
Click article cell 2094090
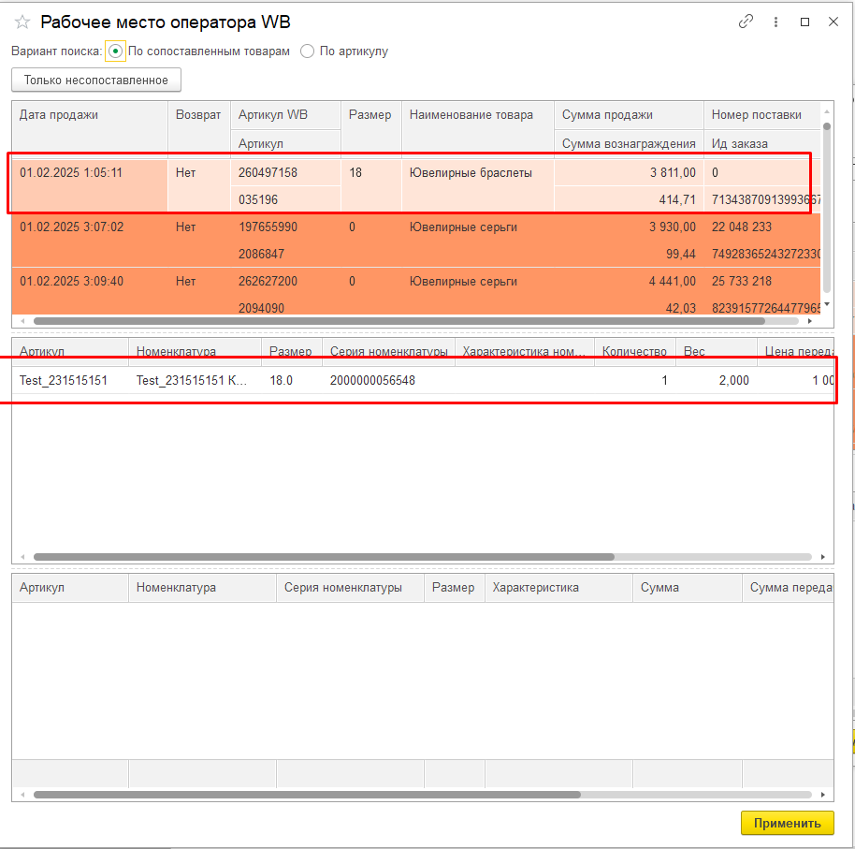pos(285,308)
